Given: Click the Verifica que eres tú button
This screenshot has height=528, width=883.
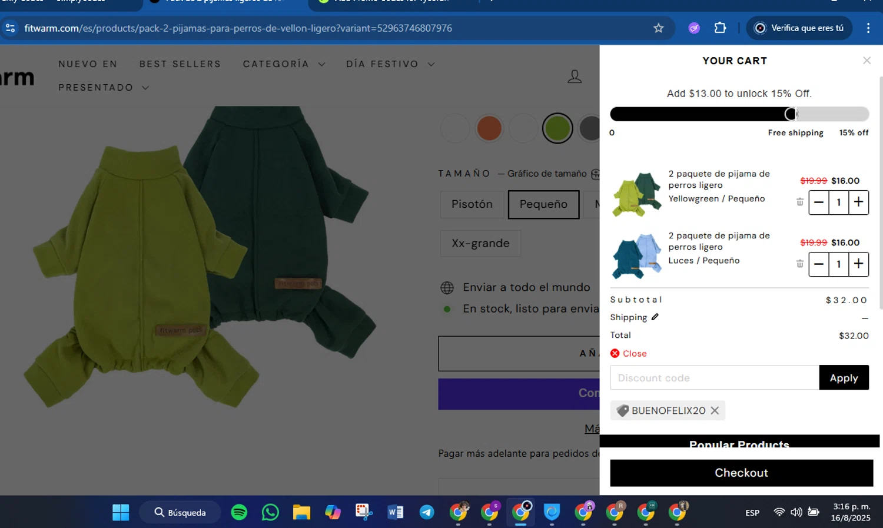Looking at the screenshot, I should [799, 28].
